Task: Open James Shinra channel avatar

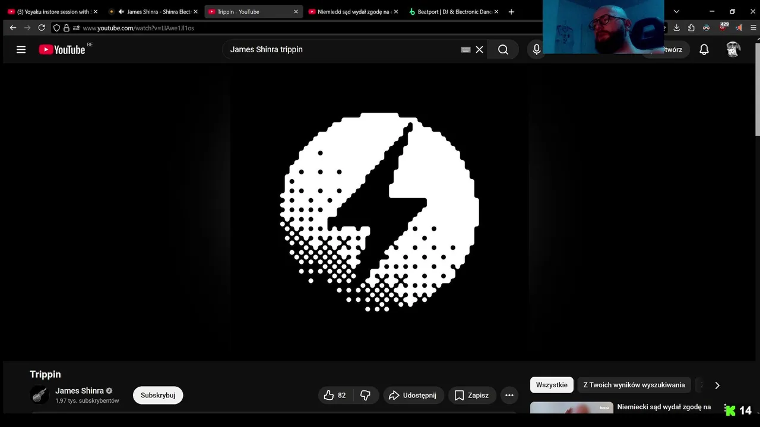Action: tap(40, 395)
